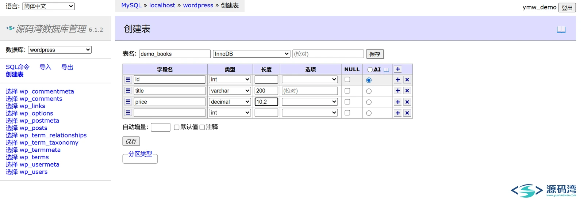Click the length field for title containing 200

[x=266, y=91]
